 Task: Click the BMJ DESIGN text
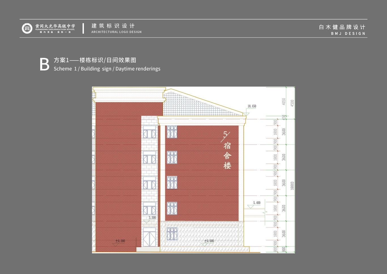coord(348,33)
